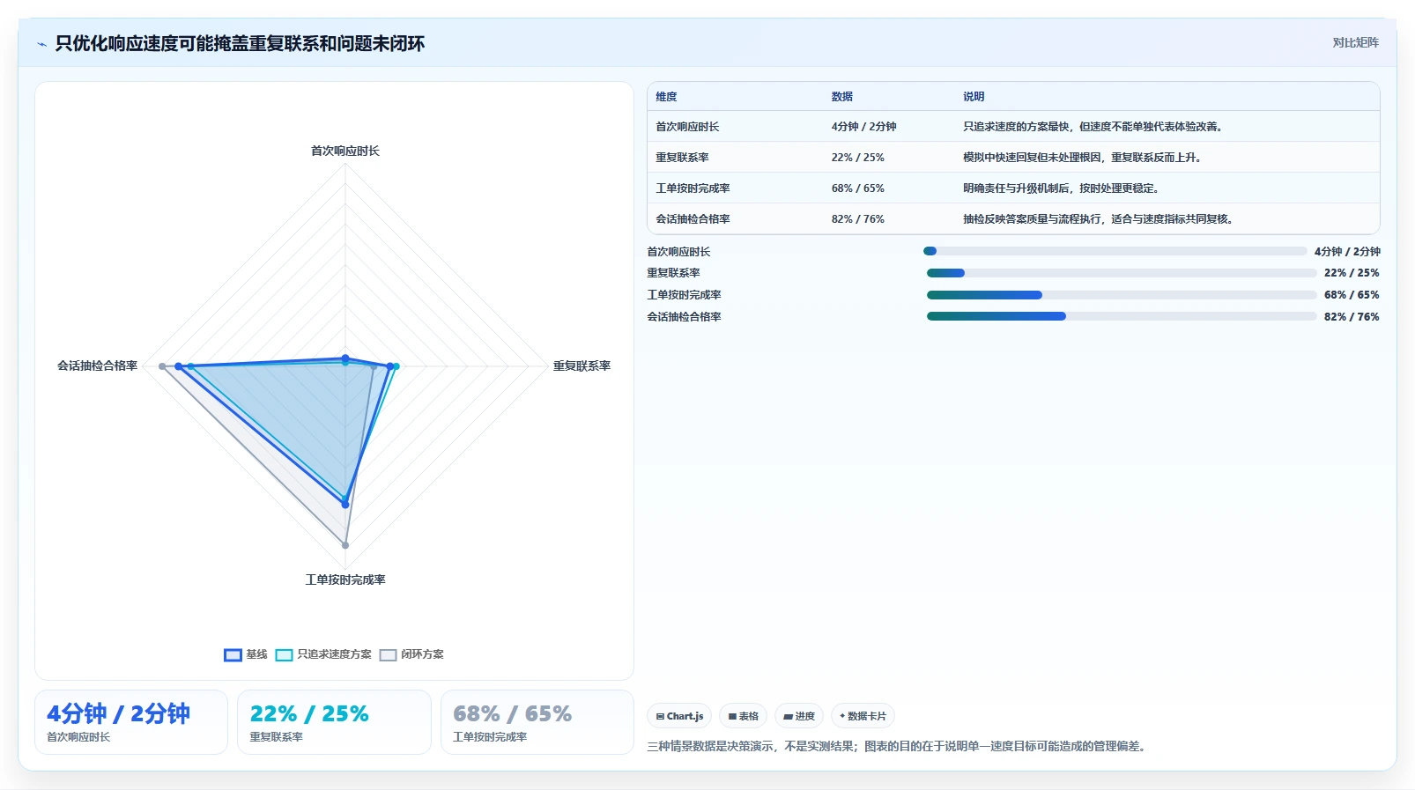Toggle the 基线 legend item
The image size is (1415, 790).
coord(246,654)
